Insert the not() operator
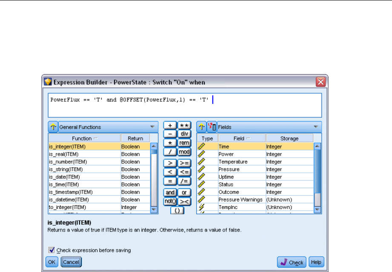 click(x=170, y=201)
